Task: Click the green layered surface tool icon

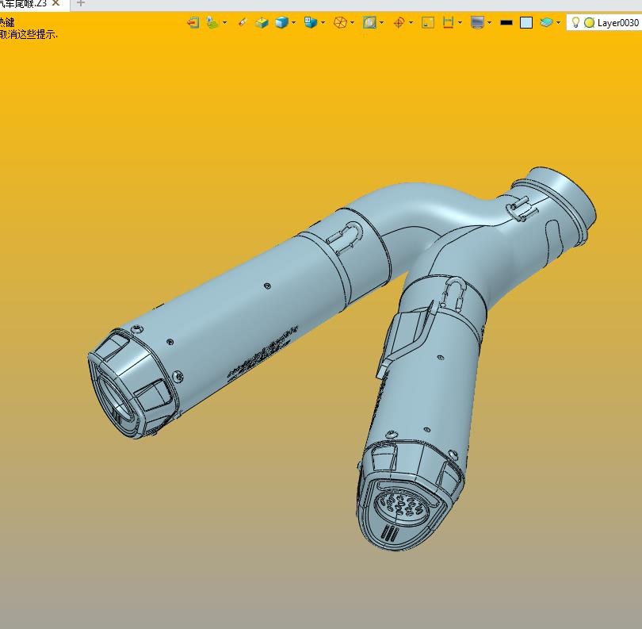Action: coord(212,22)
